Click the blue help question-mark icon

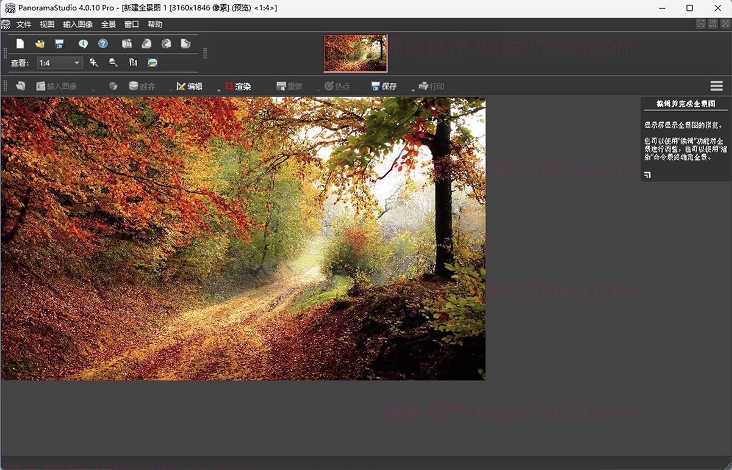click(102, 44)
